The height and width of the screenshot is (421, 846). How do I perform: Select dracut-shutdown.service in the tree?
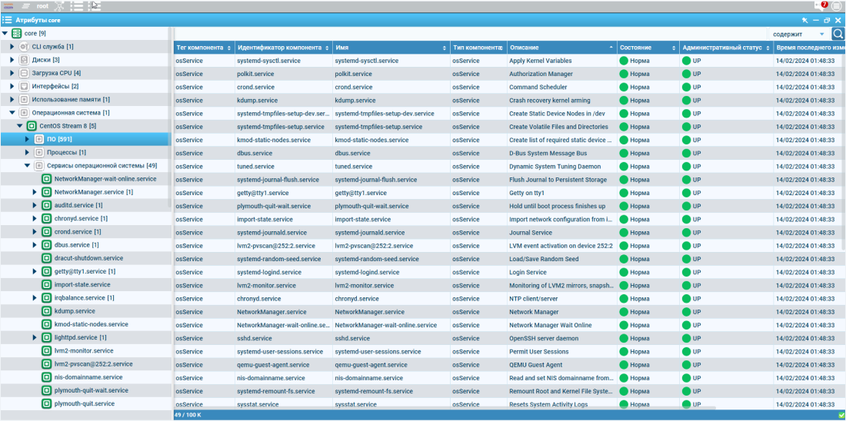(88, 258)
